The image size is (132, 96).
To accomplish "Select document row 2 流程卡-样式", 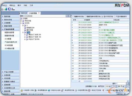I will 101,25.
